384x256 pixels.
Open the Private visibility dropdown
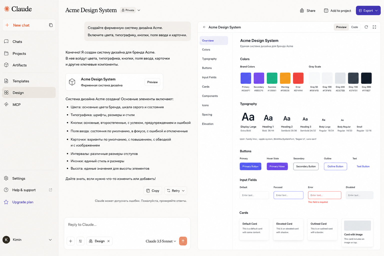130,10
